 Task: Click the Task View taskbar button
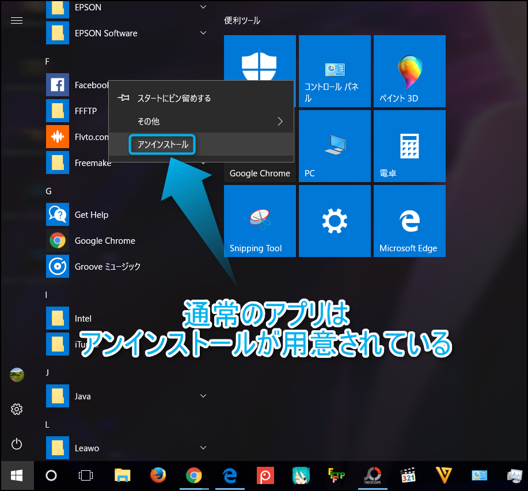point(86,475)
